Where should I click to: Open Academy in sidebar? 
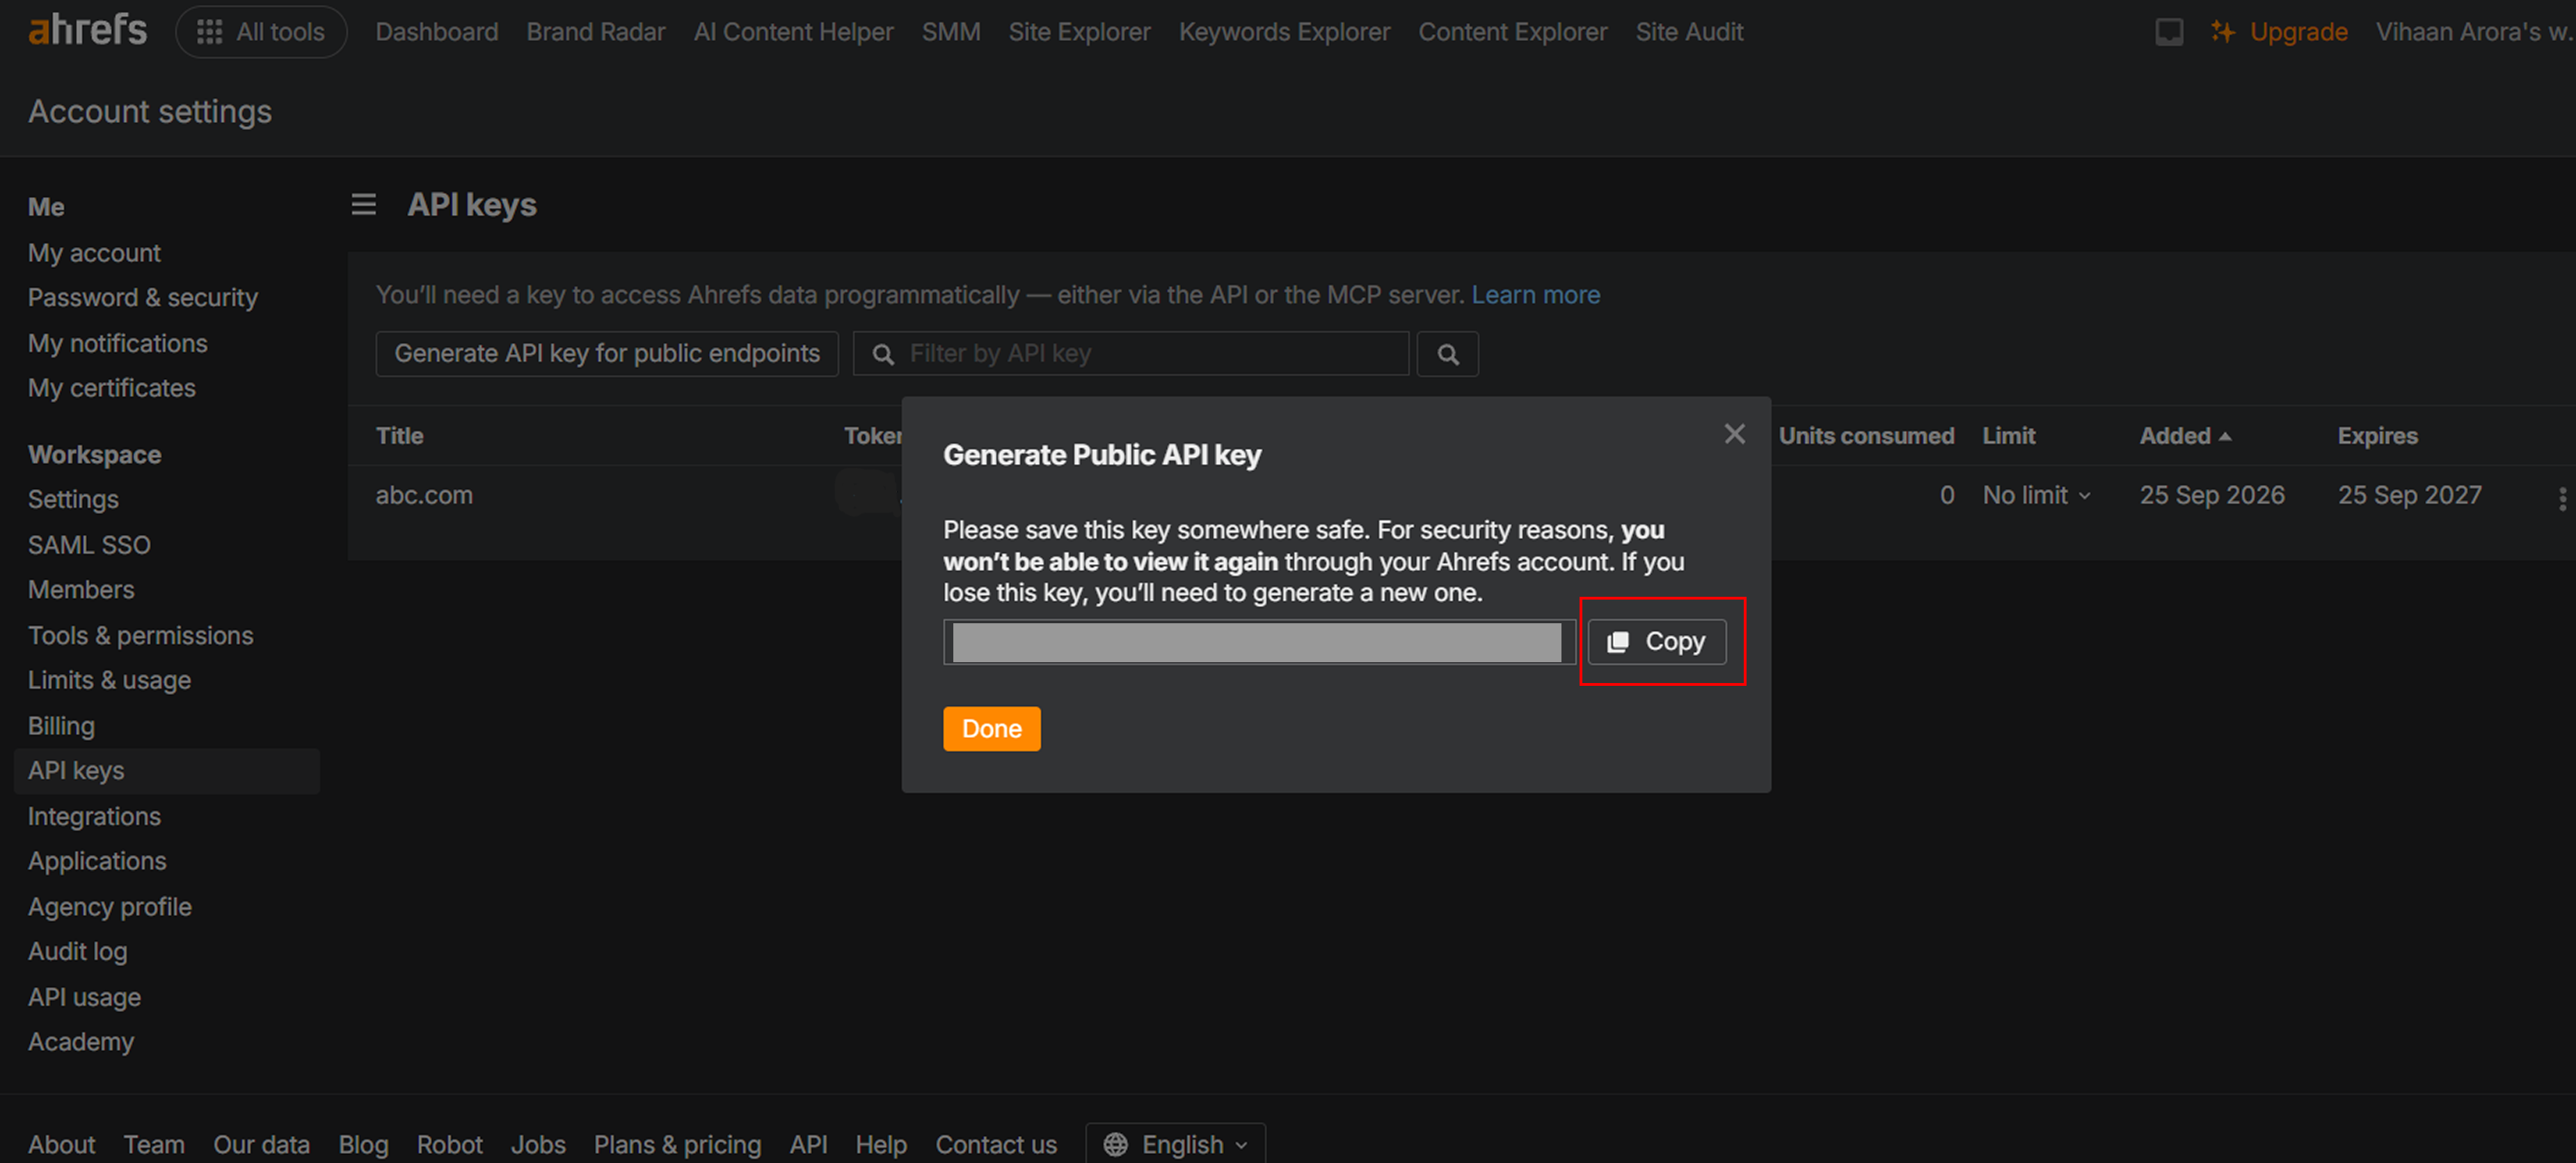click(81, 1042)
